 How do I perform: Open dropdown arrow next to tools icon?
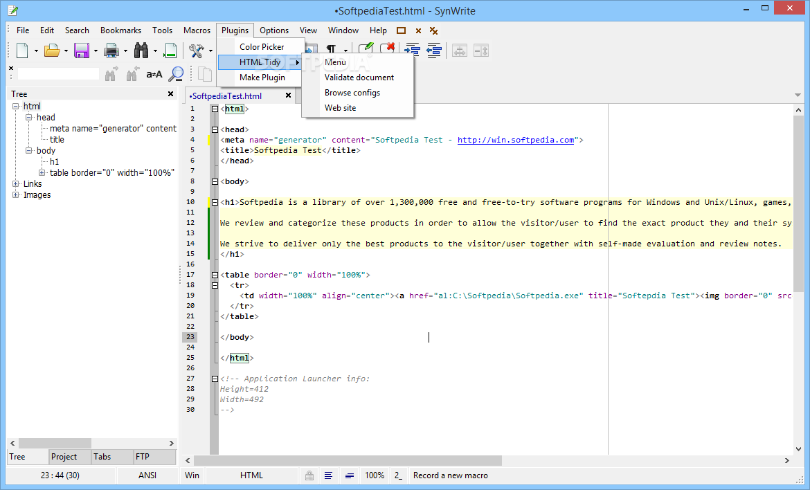pyautogui.click(x=210, y=51)
